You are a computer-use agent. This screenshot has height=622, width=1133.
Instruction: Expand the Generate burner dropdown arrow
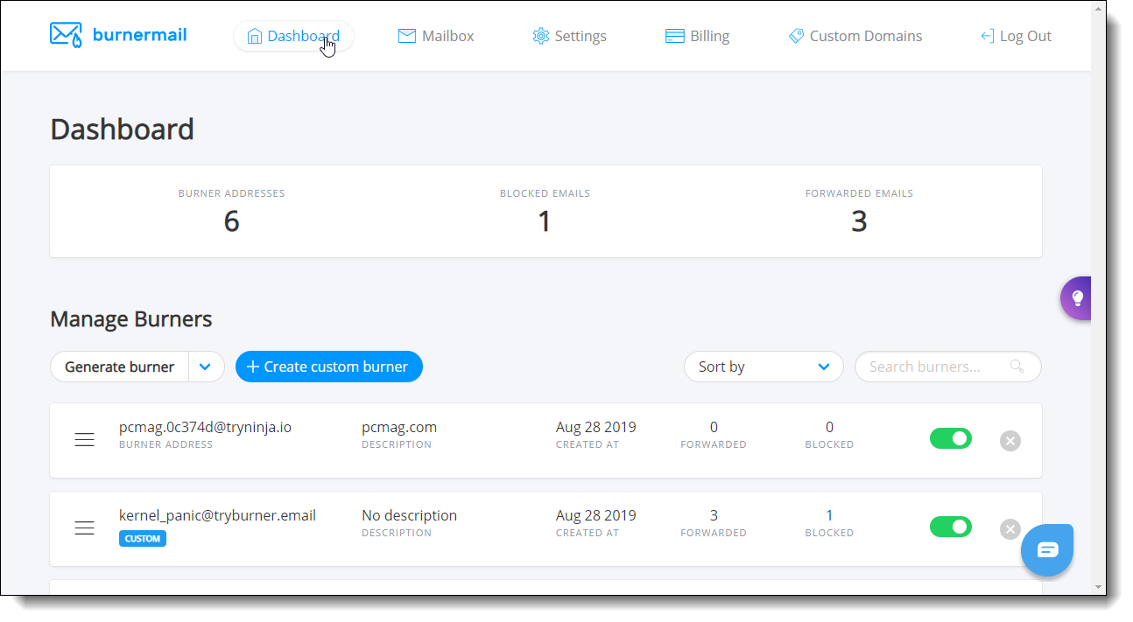pyautogui.click(x=207, y=367)
